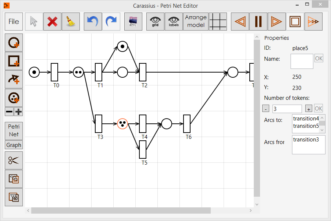Click the Arrange model button
Image resolution: width=331 pixels, height=221 pixels.
click(196, 22)
